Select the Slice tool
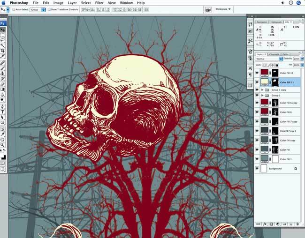 coord(3,56)
